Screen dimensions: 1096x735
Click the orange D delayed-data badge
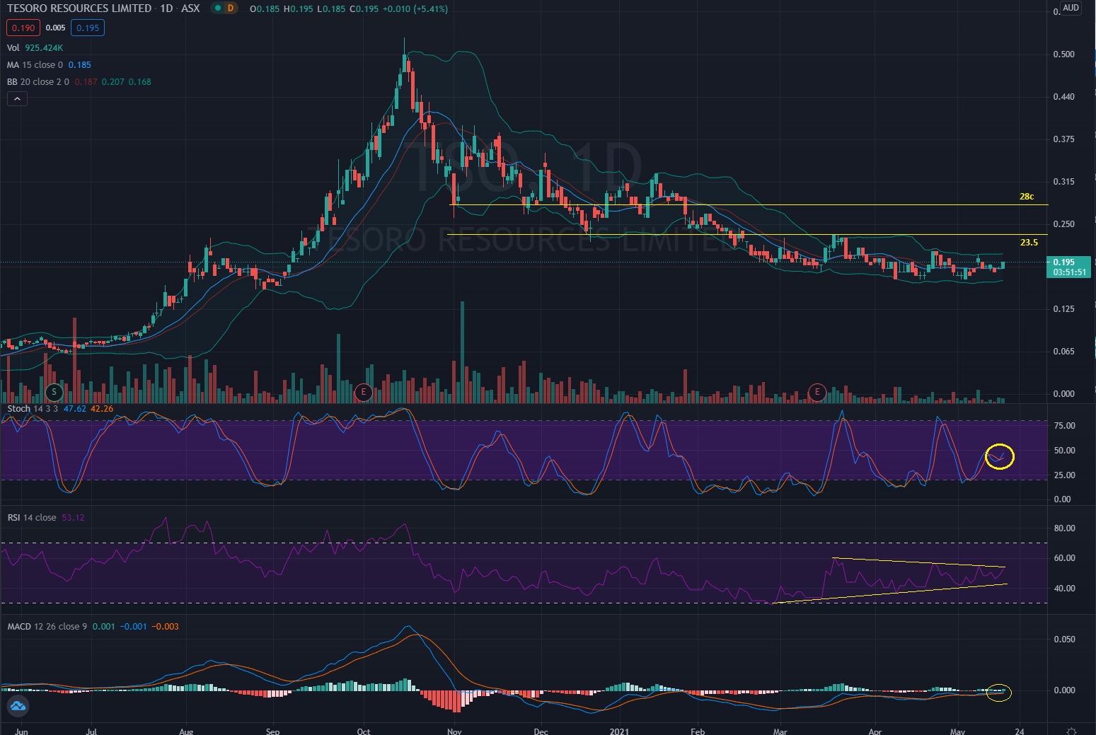tap(230, 8)
